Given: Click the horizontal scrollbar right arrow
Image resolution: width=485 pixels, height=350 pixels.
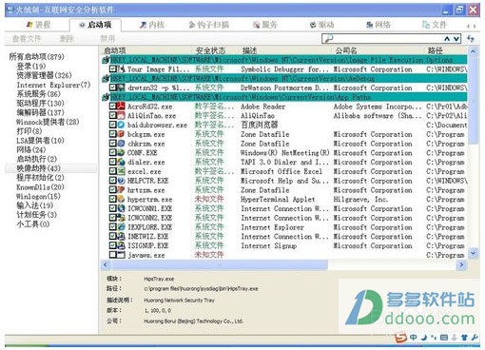Looking at the screenshot, I should click(461, 264).
